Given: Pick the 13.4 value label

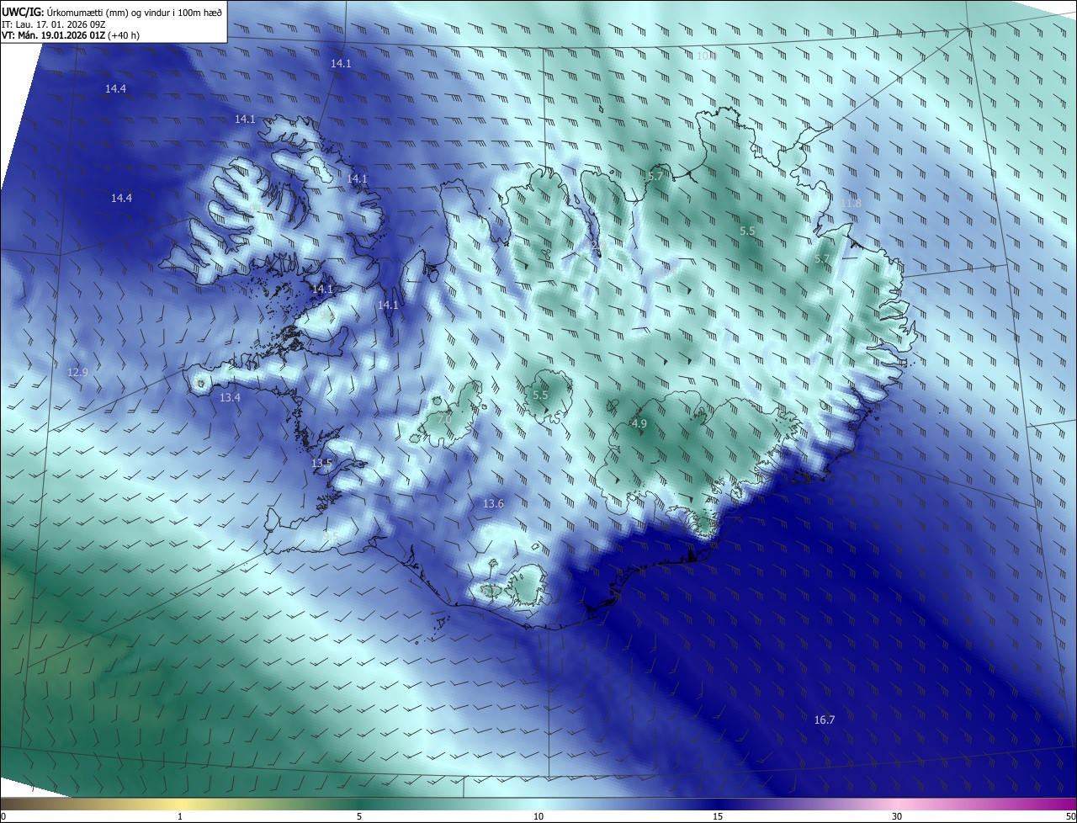Looking at the screenshot, I should pos(230,397).
